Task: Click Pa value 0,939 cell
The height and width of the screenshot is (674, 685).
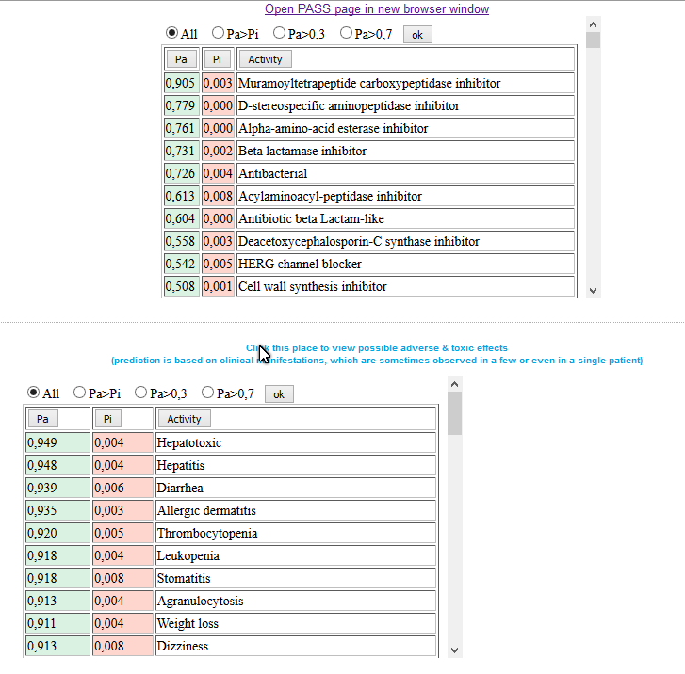Action: coord(57,488)
